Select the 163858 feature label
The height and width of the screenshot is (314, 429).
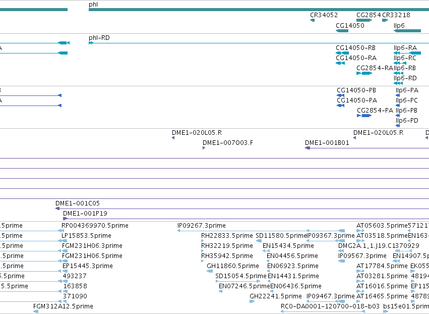(x=75, y=287)
